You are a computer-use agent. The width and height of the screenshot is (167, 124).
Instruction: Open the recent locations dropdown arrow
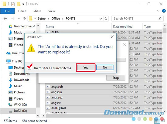[19, 19]
